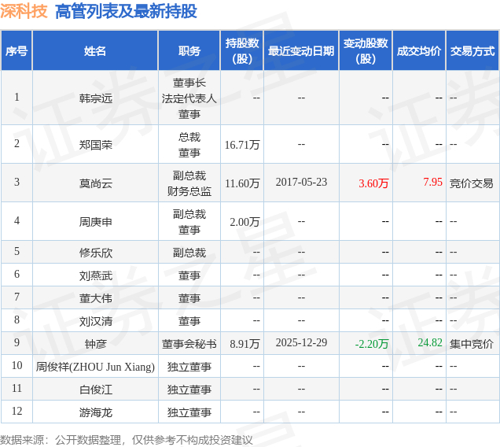Click the holding value 8.91万
The width and height of the screenshot is (500, 447).
coord(245,344)
